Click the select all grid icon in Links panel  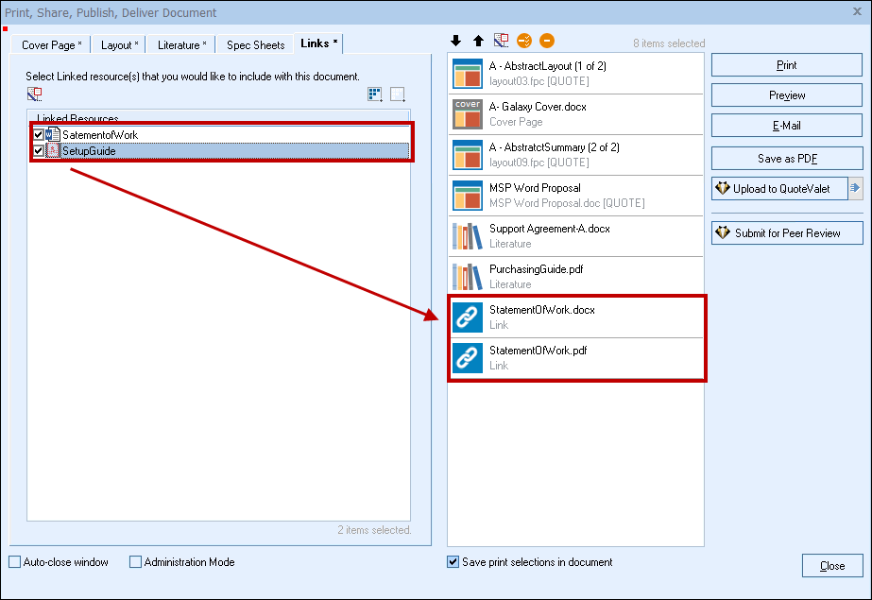(x=375, y=94)
